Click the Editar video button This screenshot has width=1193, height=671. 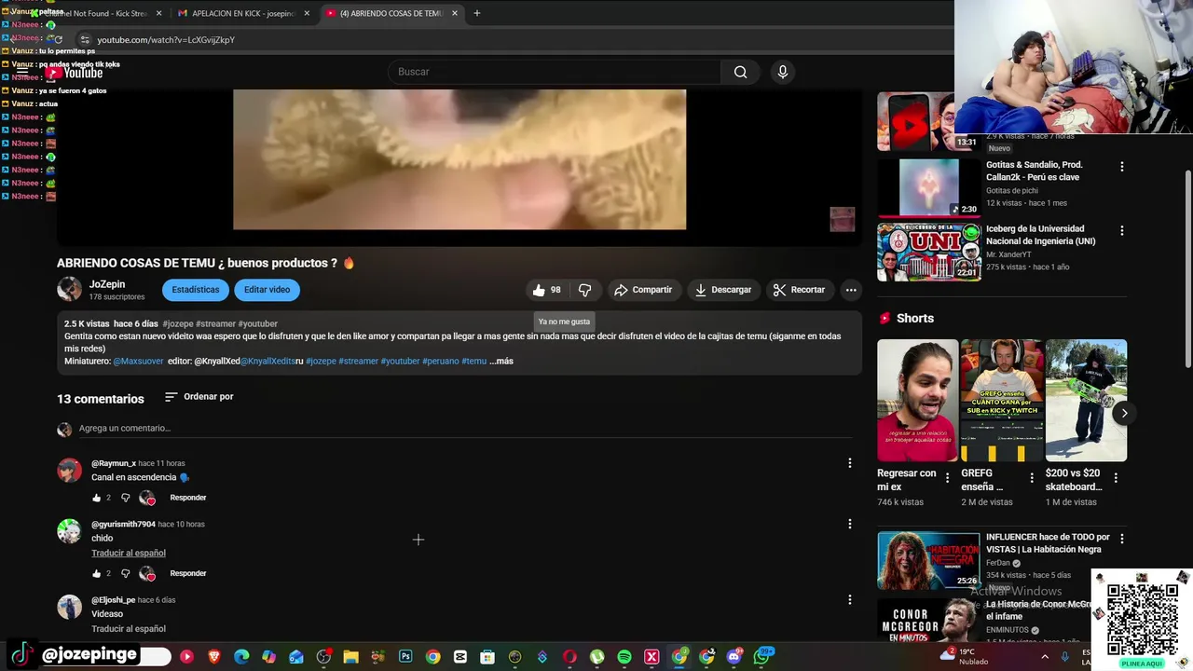click(267, 290)
